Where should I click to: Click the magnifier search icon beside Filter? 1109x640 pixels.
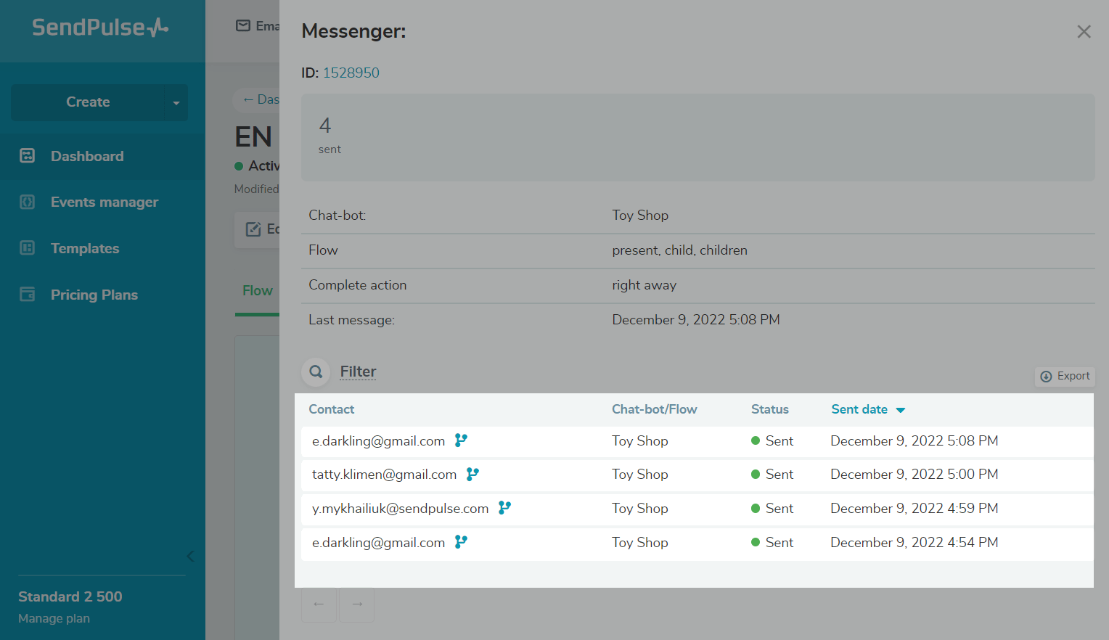[316, 372]
